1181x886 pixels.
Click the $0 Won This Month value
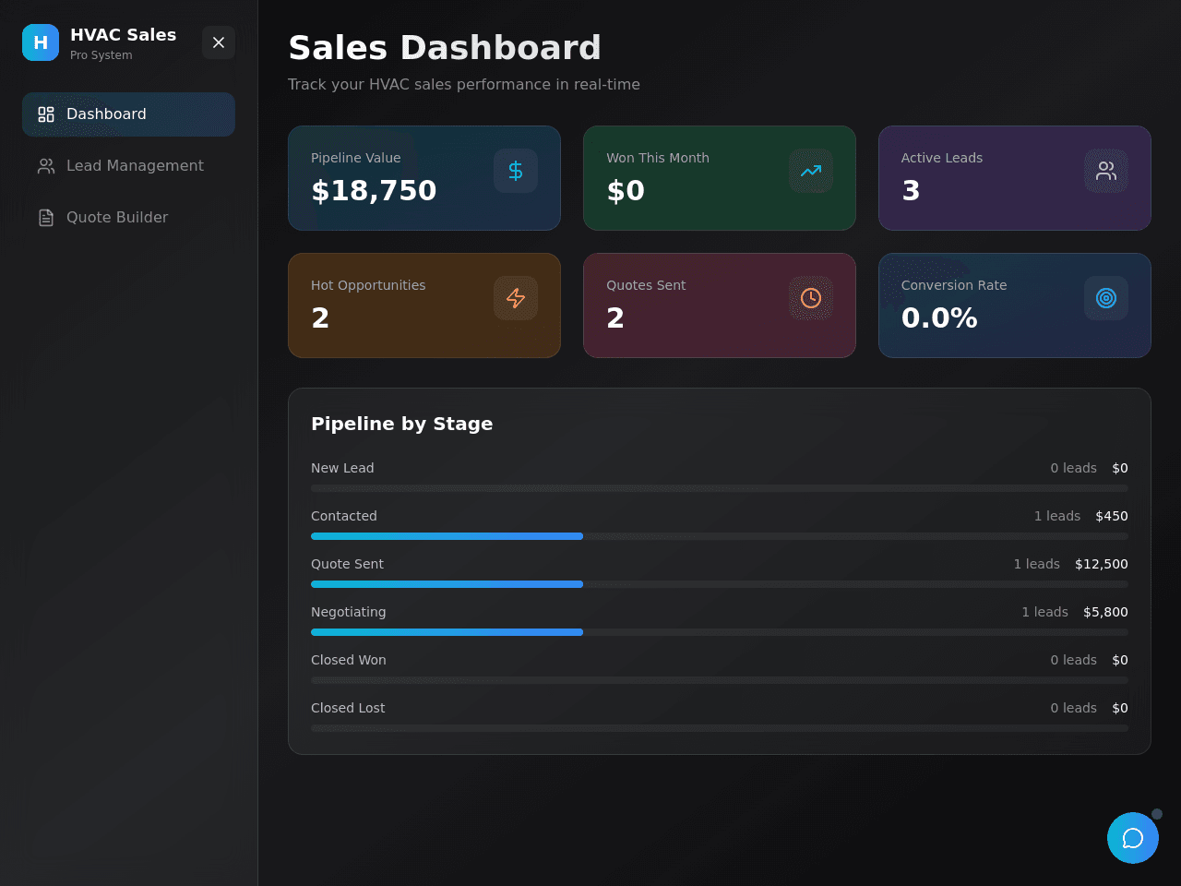[626, 190]
